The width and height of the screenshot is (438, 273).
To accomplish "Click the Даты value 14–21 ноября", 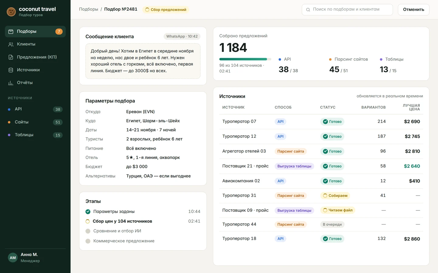I will tap(151, 130).
